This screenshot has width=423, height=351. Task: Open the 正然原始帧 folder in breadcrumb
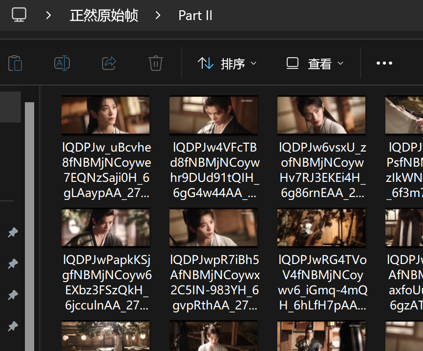104,15
